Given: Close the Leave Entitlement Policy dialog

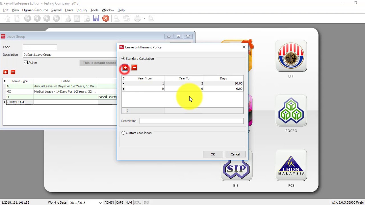Looking at the screenshot, I should click(x=244, y=47).
